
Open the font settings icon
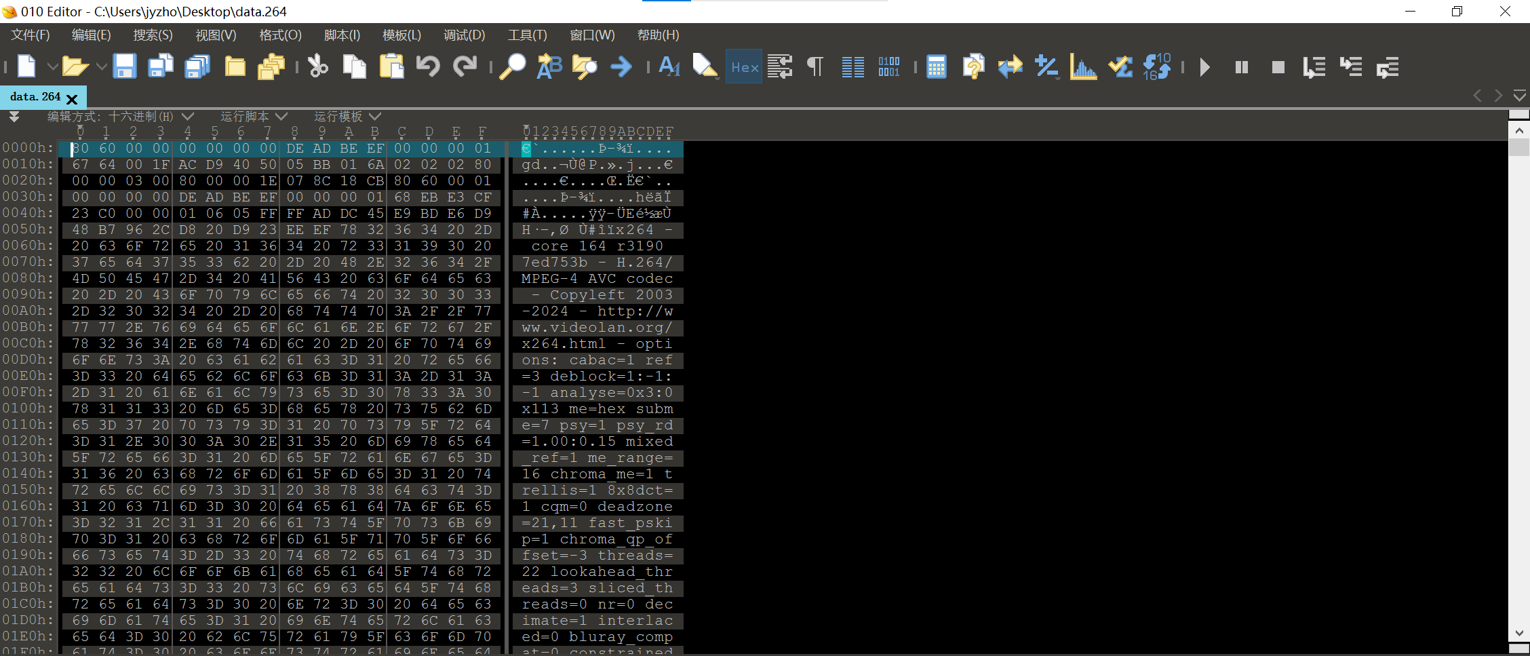click(x=669, y=66)
